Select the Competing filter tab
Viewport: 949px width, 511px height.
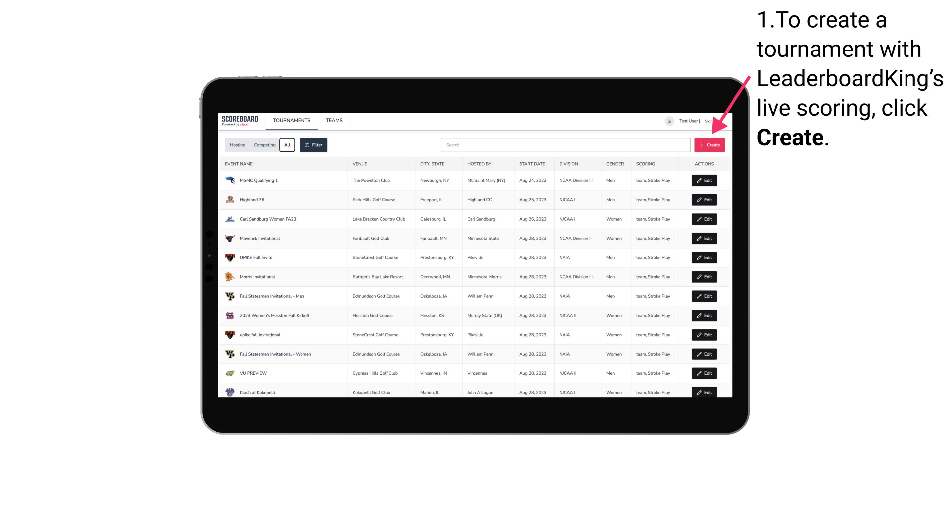click(264, 145)
